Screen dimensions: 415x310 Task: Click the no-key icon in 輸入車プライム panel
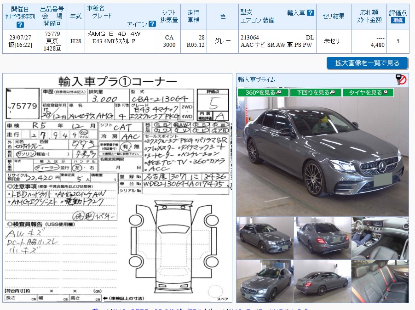tap(401, 79)
